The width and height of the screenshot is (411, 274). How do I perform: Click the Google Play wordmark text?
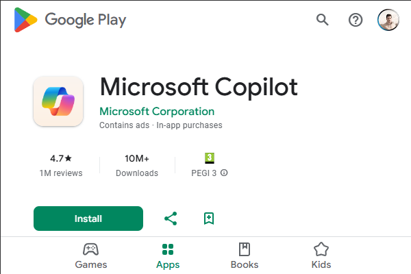pos(86,20)
